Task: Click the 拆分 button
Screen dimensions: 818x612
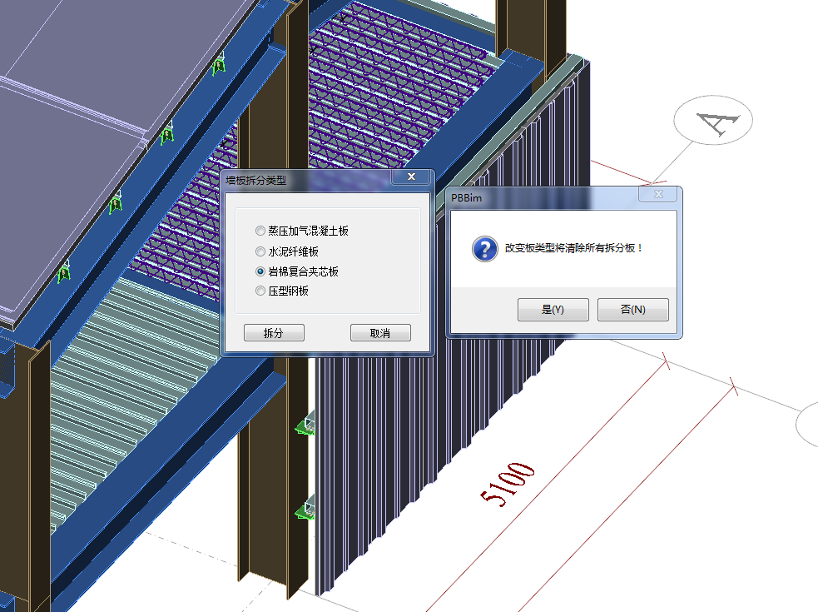Action: coord(274,332)
